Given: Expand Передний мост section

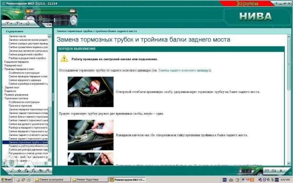Looking at the screenshot, I should click(x=13, y=66).
